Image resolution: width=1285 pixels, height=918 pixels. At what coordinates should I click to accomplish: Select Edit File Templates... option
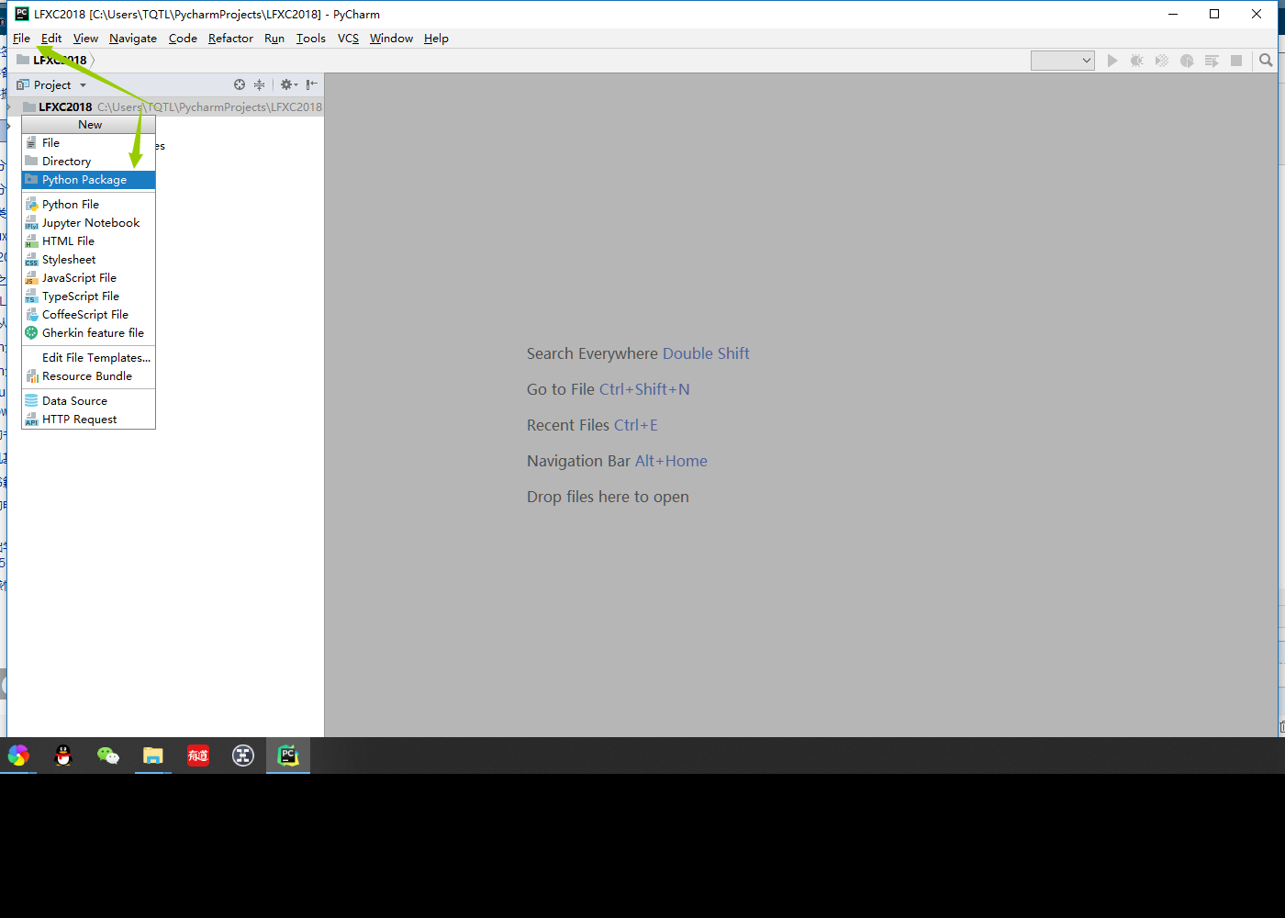click(89, 358)
